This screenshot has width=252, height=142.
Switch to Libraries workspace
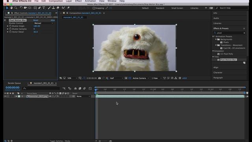point(194,8)
